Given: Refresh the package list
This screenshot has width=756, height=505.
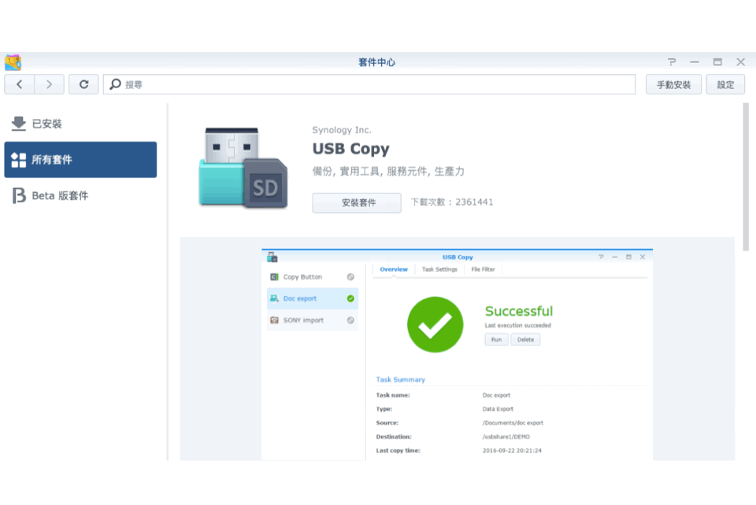Looking at the screenshot, I should 83,84.
